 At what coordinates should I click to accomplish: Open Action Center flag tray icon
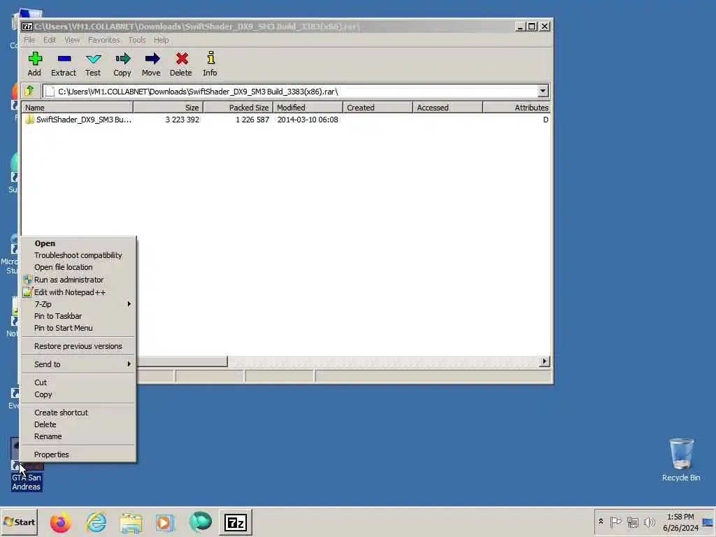click(x=615, y=522)
